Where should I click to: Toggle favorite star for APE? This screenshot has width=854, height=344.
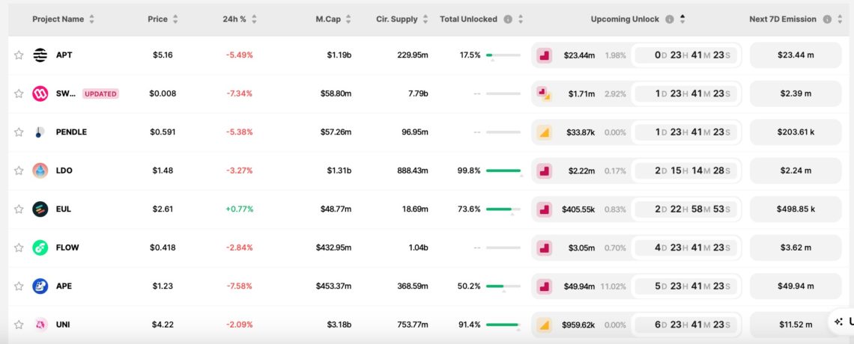tap(19, 286)
